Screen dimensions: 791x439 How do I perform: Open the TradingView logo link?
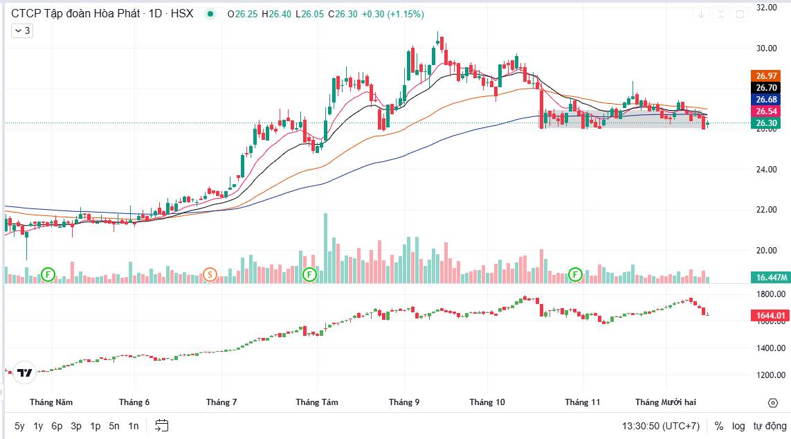pyautogui.click(x=25, y=373)
